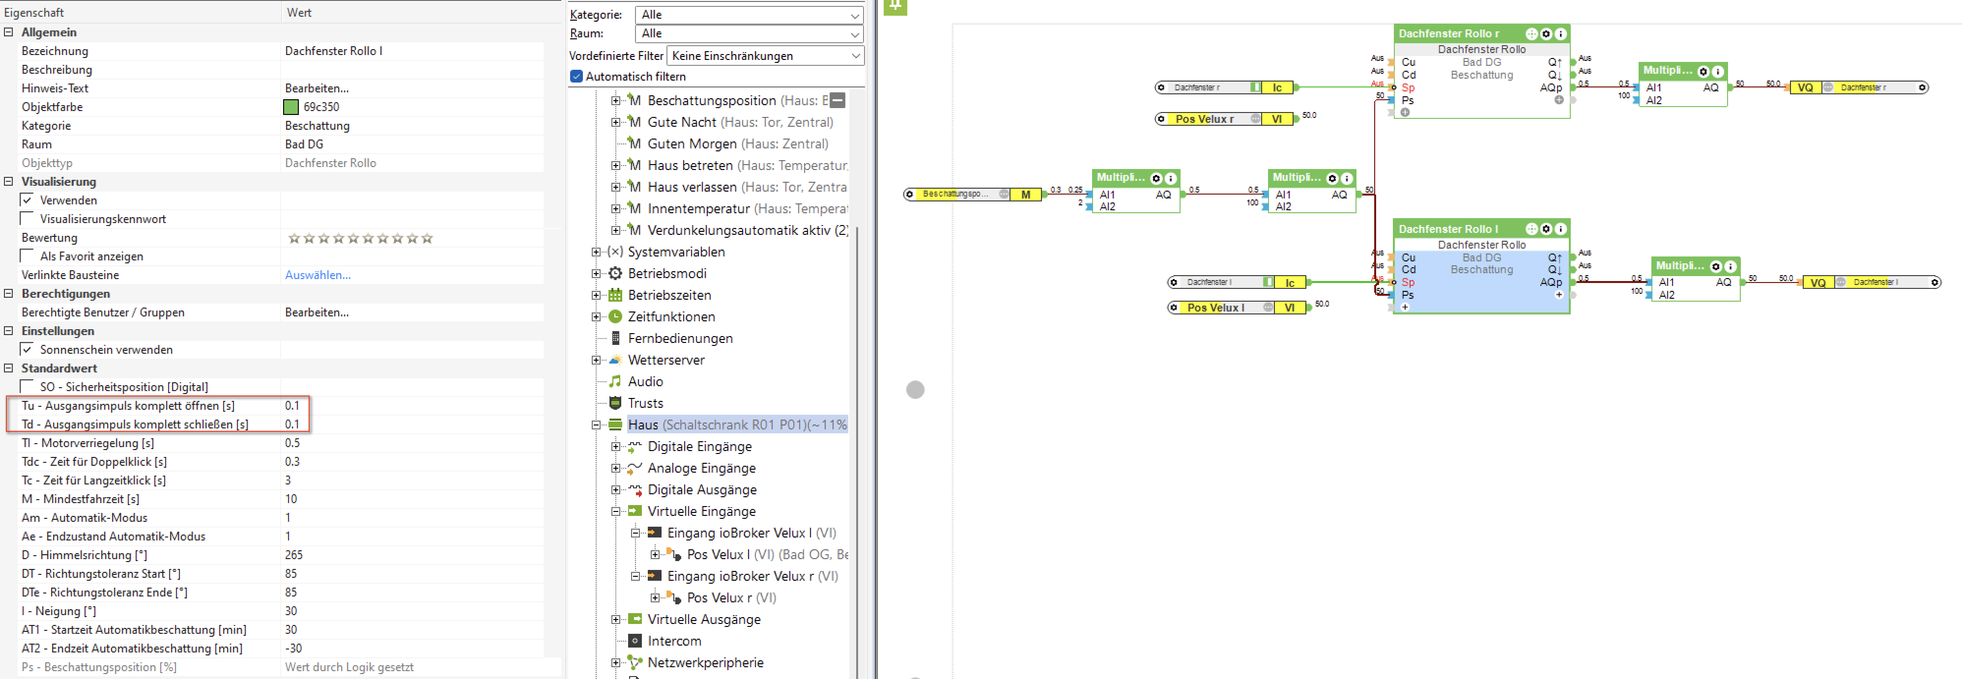Select Betriebszeiten in tree
Viewport: 1962px width, 679px height.
click(669, 295)
